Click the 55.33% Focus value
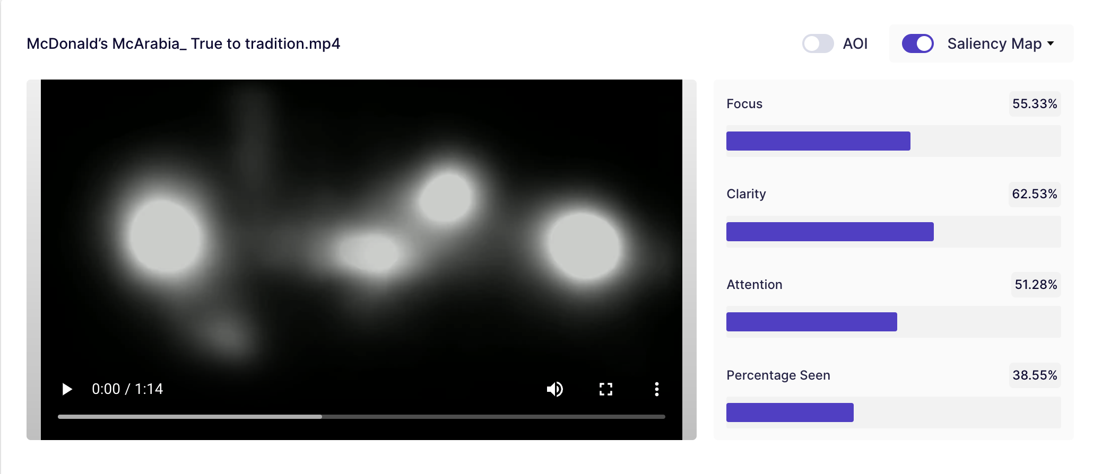Screen dimensions: 1093x474 [1034, 103]
